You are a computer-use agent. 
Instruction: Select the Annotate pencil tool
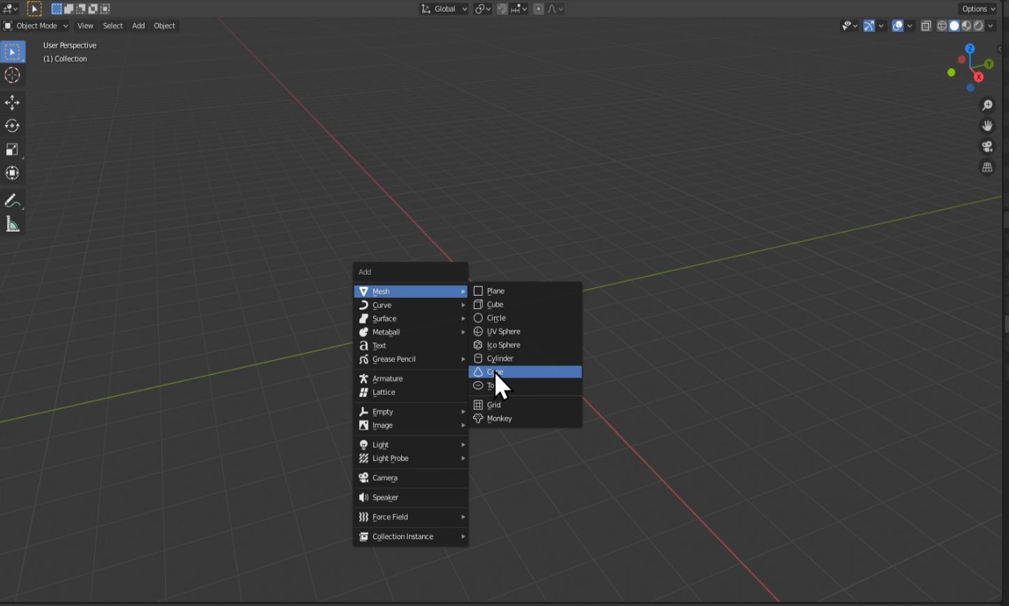tap(13, 201)
